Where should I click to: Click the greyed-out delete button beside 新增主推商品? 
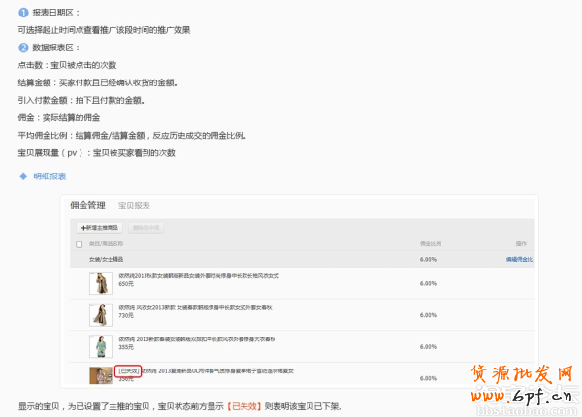pyautogui.click(x=145, y=226)
